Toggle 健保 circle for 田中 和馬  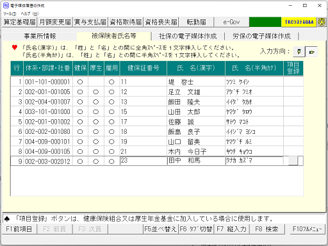(x=80, y=161)
